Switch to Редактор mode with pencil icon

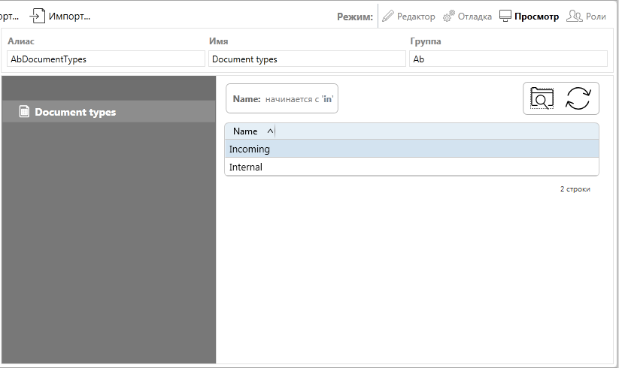[x=408, y=16]
